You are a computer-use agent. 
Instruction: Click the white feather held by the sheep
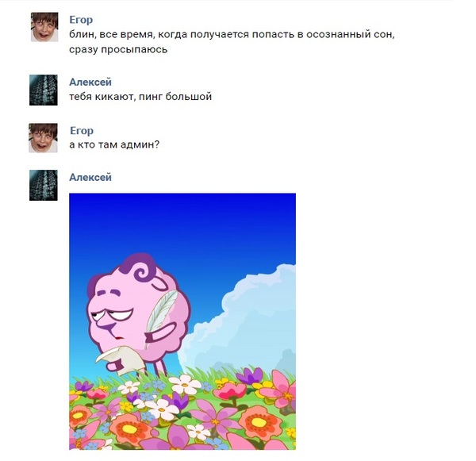point(163,313)
